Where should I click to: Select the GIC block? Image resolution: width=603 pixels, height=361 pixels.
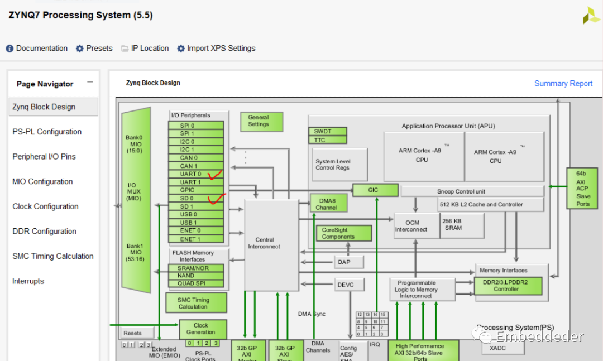tap(375, 190)
